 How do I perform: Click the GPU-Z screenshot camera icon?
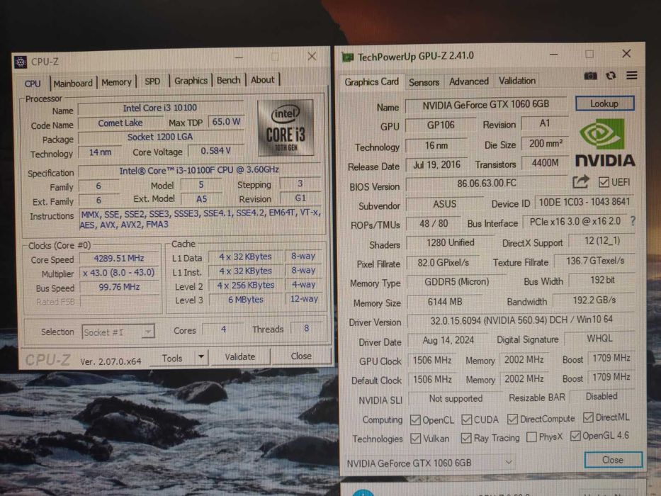590,76
